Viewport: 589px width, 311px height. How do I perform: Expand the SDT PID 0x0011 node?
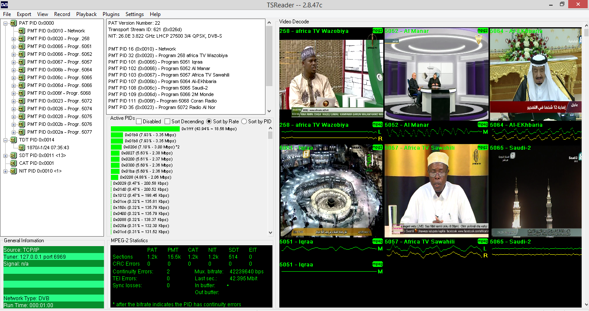[x=6, y=155]
